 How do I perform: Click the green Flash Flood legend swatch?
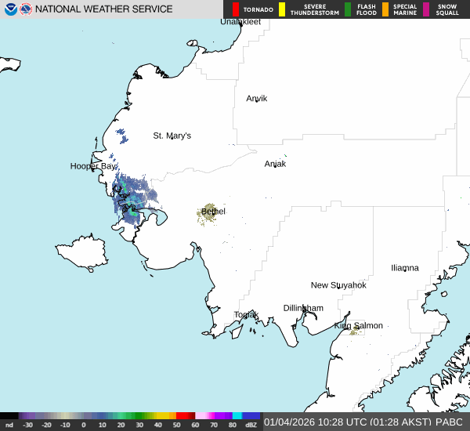tap(348, 9)
